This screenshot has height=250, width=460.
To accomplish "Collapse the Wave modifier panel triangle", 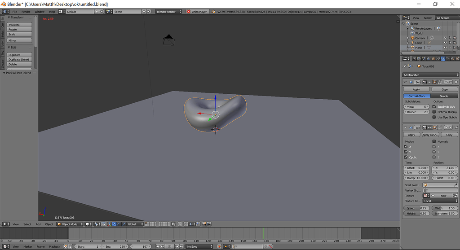I will click(405, 127).
